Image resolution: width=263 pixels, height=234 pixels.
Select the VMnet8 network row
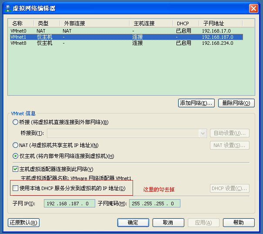point(127,43)
